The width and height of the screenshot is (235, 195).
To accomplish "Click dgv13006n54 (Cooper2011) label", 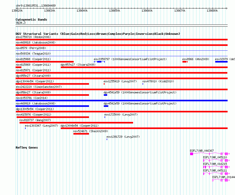I will click(x=79, y=126).
